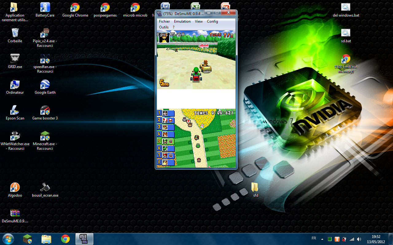Screen dimensions: 393x245
Task: Click the FR language indicator
Action: click(314, 238)
